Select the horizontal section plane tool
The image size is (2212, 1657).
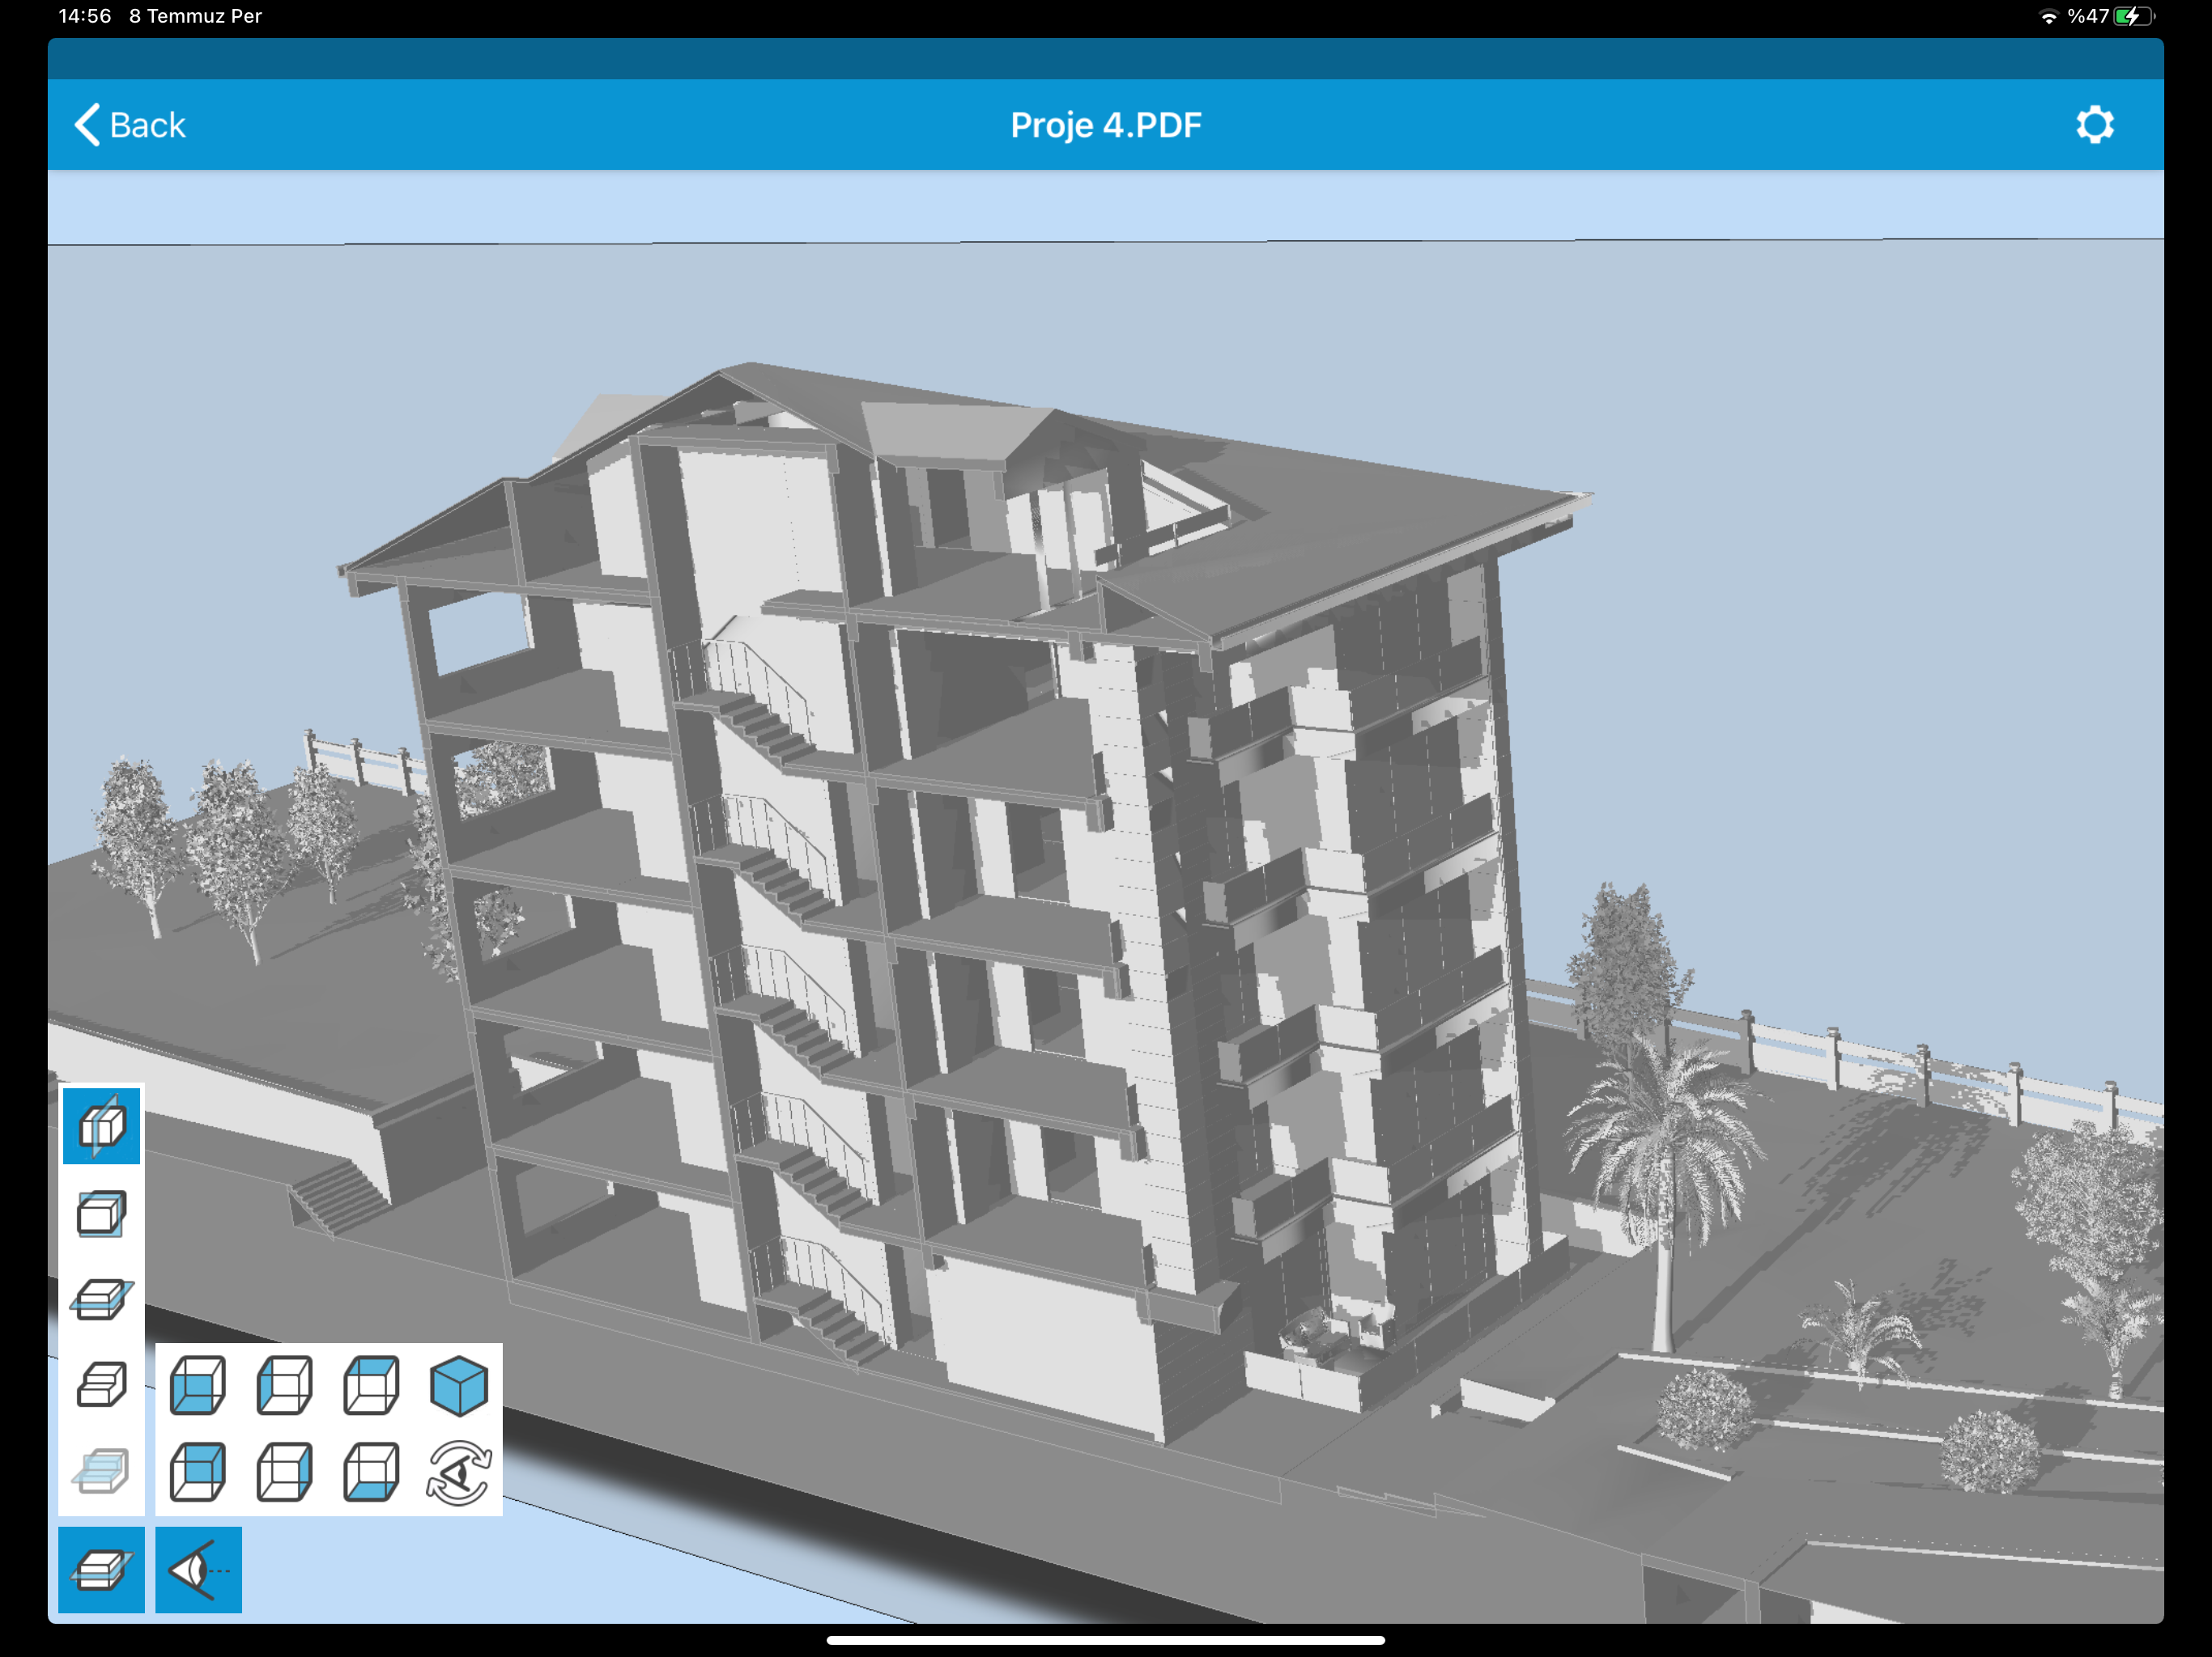click(101, 1300)
